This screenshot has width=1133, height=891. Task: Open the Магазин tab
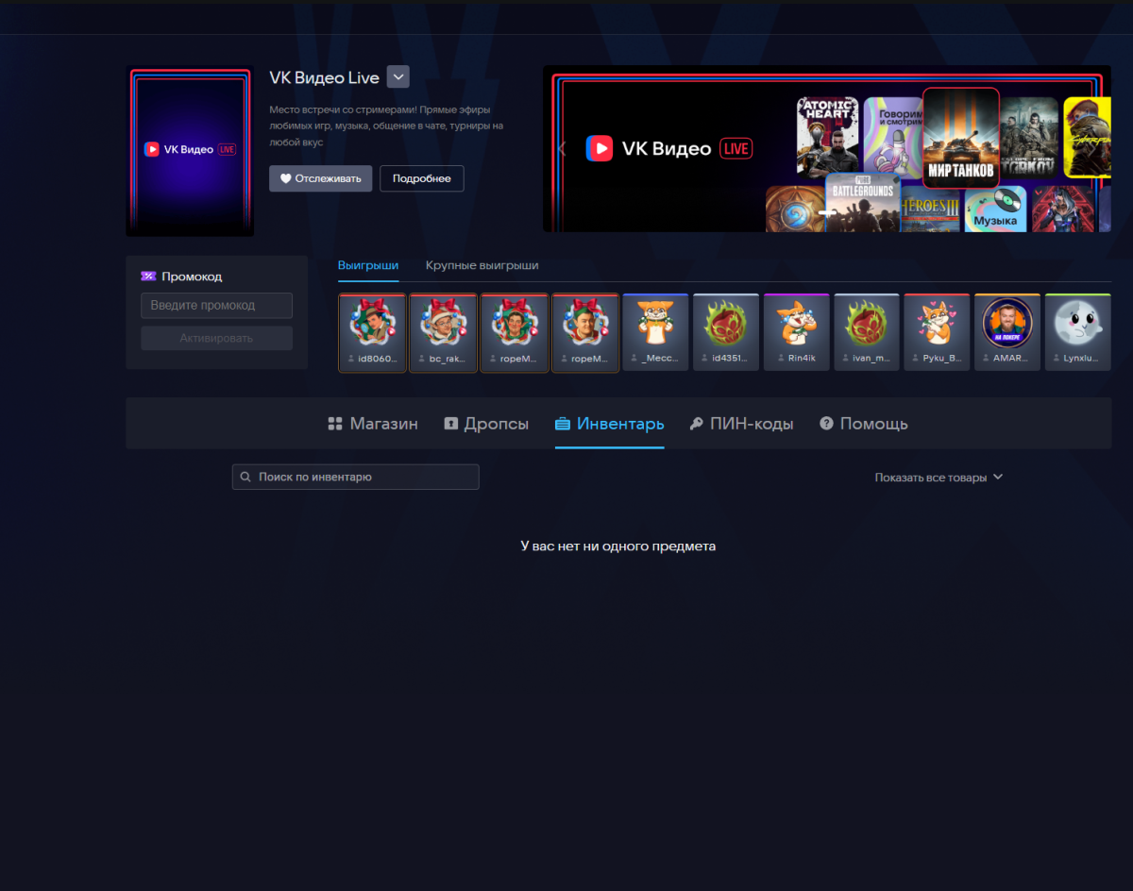373,424
